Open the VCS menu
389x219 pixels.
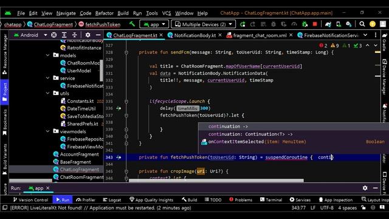167,13
